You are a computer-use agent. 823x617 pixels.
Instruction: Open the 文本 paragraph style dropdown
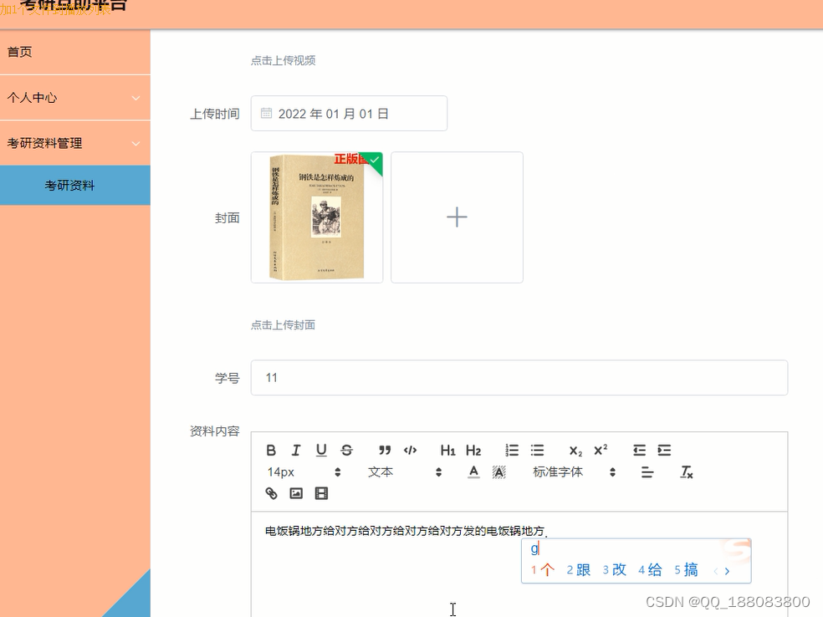(x=381, y=472)
